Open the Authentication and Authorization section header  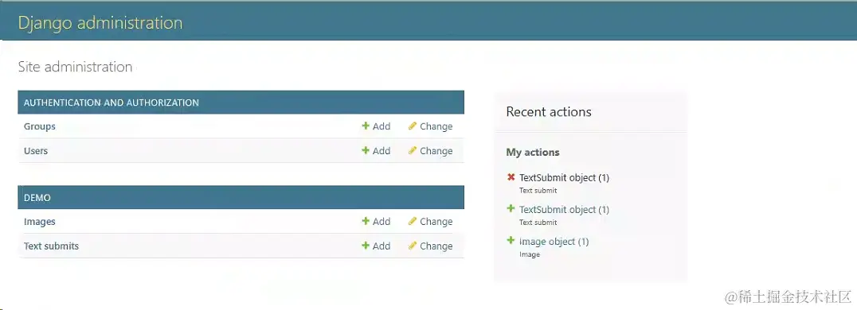tap(111, 103)
